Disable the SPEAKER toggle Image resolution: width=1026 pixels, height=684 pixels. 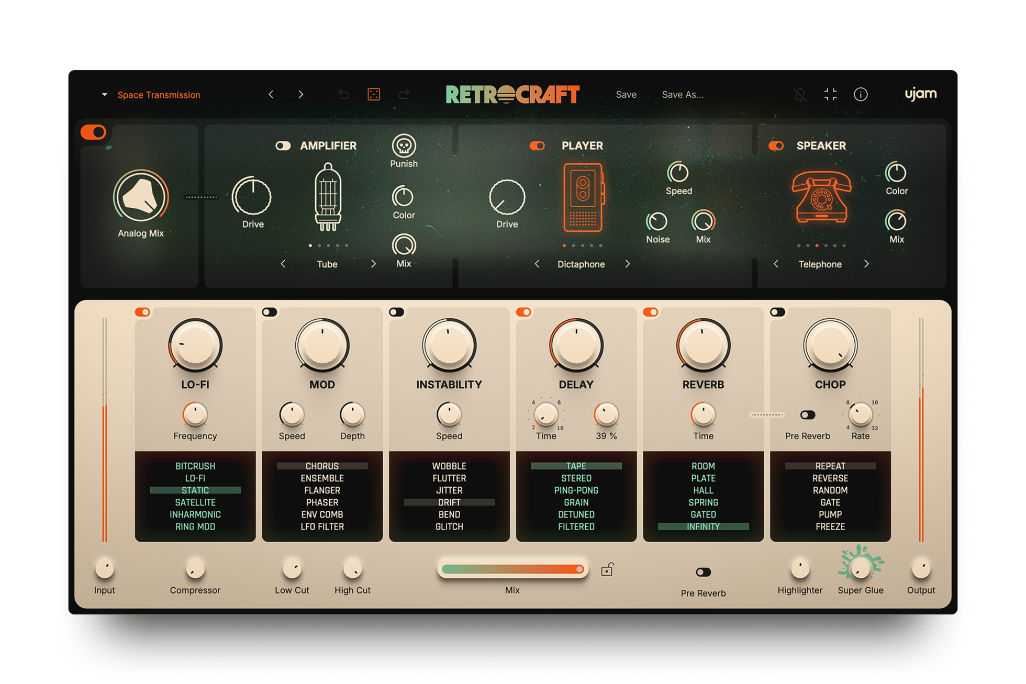(x=776, y=145)
